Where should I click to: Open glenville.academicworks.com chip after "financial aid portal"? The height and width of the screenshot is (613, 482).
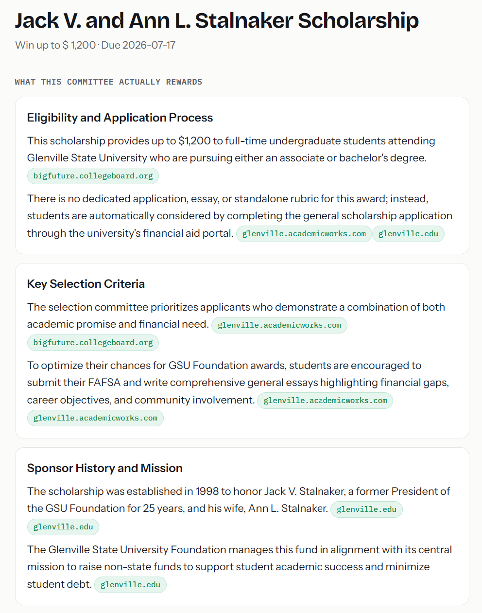point(304,234)
